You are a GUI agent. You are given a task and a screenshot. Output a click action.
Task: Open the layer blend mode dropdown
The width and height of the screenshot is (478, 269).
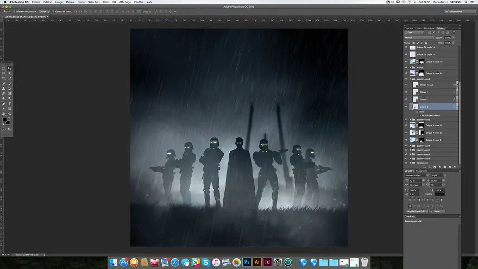tap(419, 37)
